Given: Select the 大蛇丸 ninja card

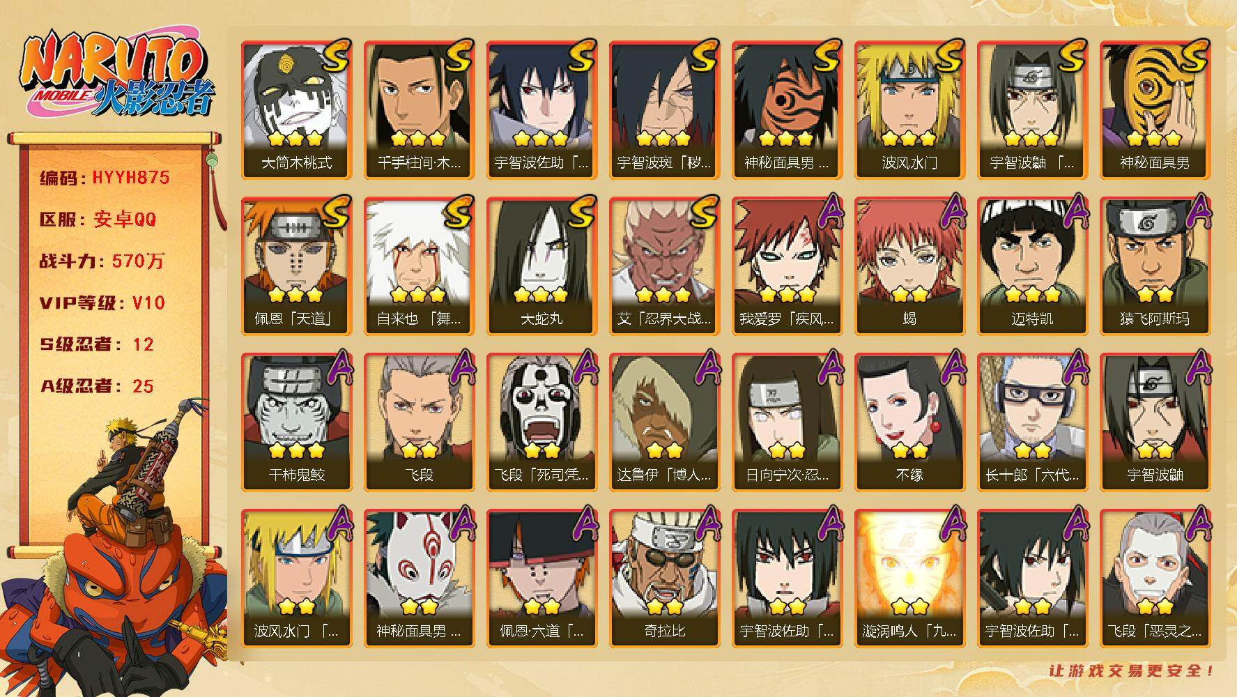Looking at the screenshot, I should (x=541, y=266).
